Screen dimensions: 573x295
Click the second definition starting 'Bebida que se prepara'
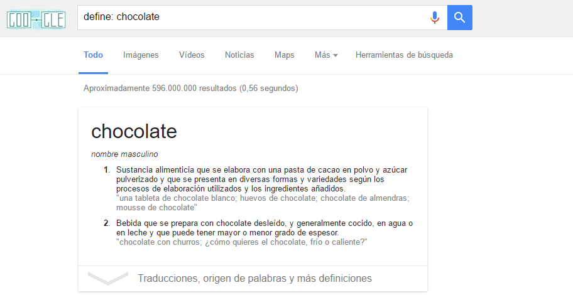[265, 228]
